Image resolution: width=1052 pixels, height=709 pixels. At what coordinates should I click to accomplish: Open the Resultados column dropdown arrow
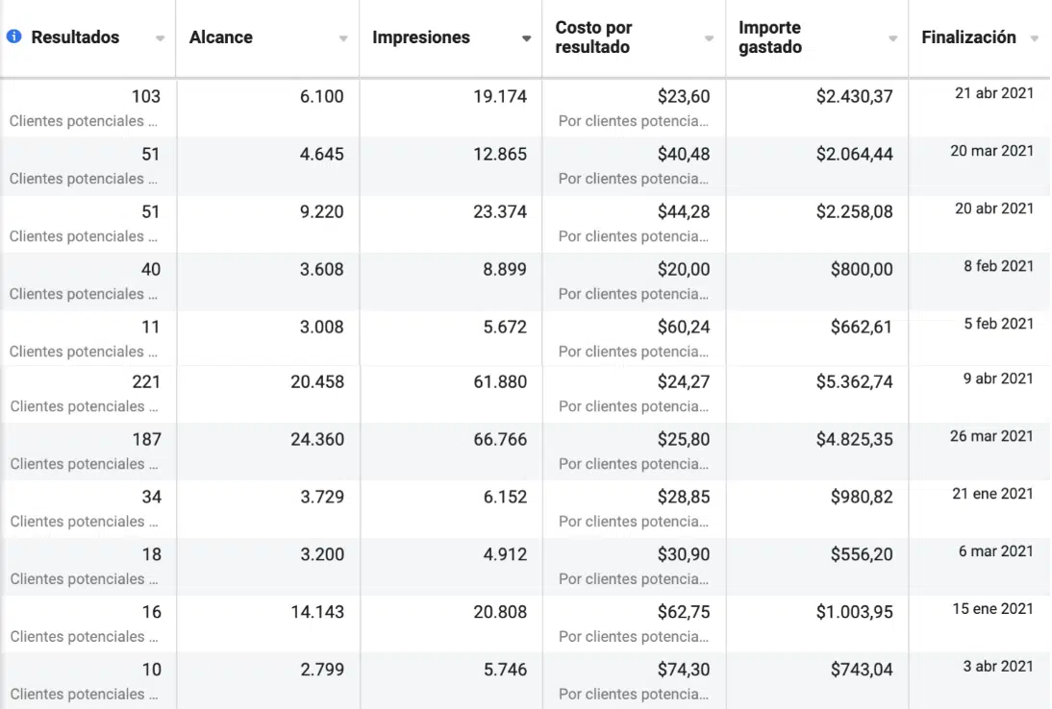(x=160, y=39)
